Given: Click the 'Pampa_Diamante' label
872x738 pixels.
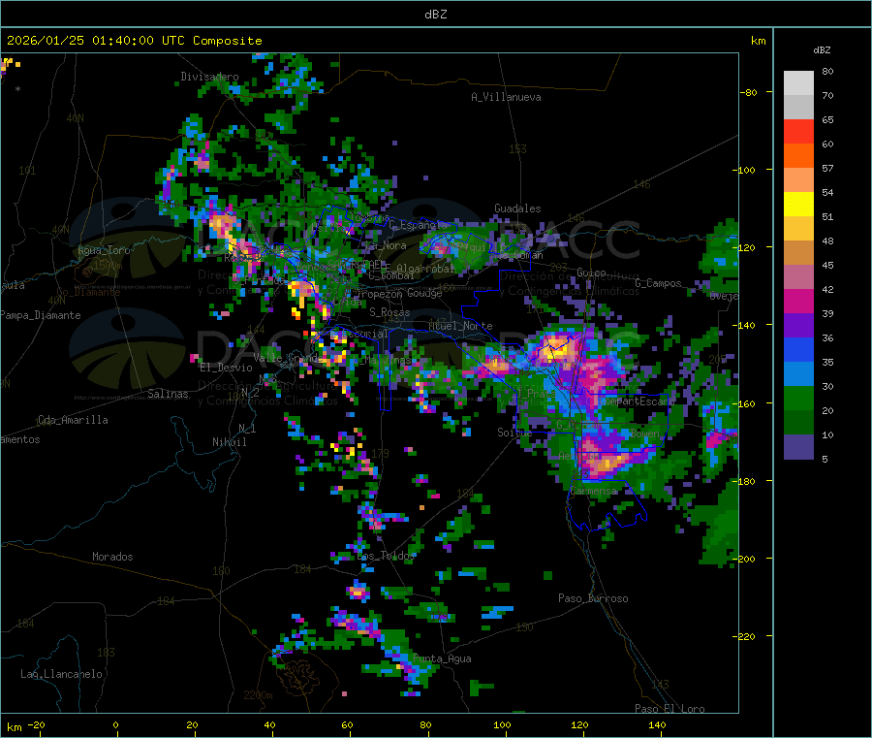Looking at the screenshot, I should (41, 315).
